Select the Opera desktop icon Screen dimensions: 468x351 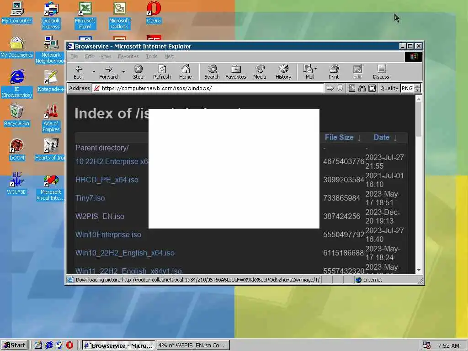tap(154, 13)
